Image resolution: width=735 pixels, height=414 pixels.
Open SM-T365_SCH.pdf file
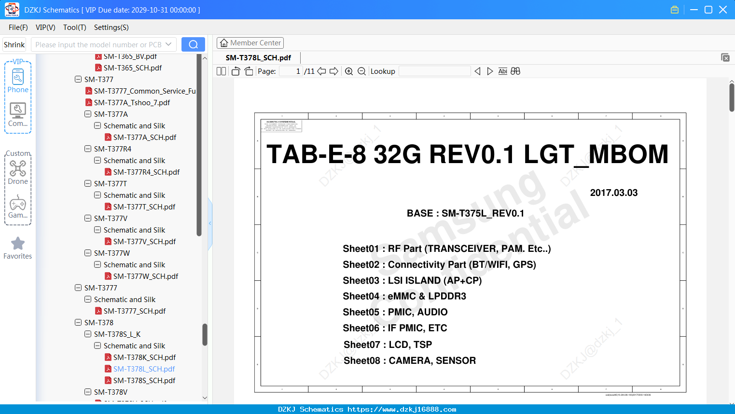pos(133,68)
